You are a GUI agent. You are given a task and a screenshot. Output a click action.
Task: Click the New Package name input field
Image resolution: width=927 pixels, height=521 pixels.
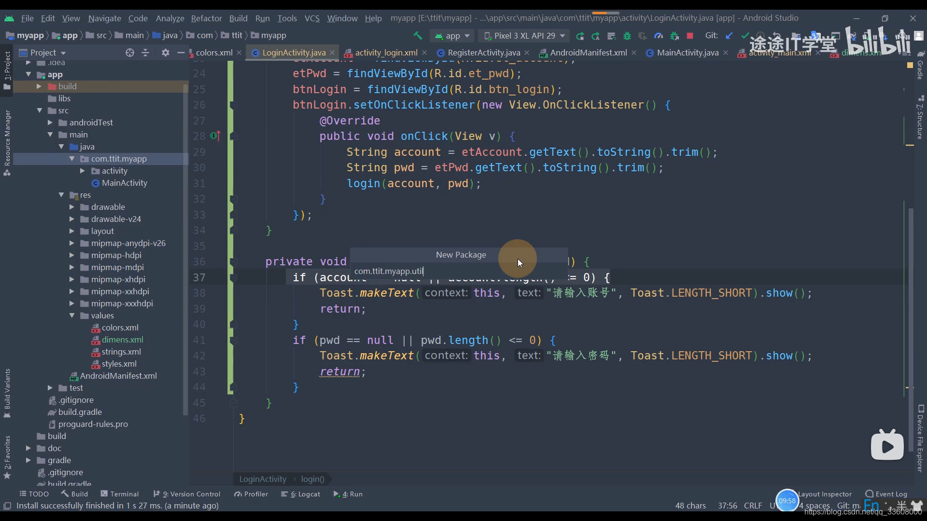pyautogui.click(x=459, y=271)
